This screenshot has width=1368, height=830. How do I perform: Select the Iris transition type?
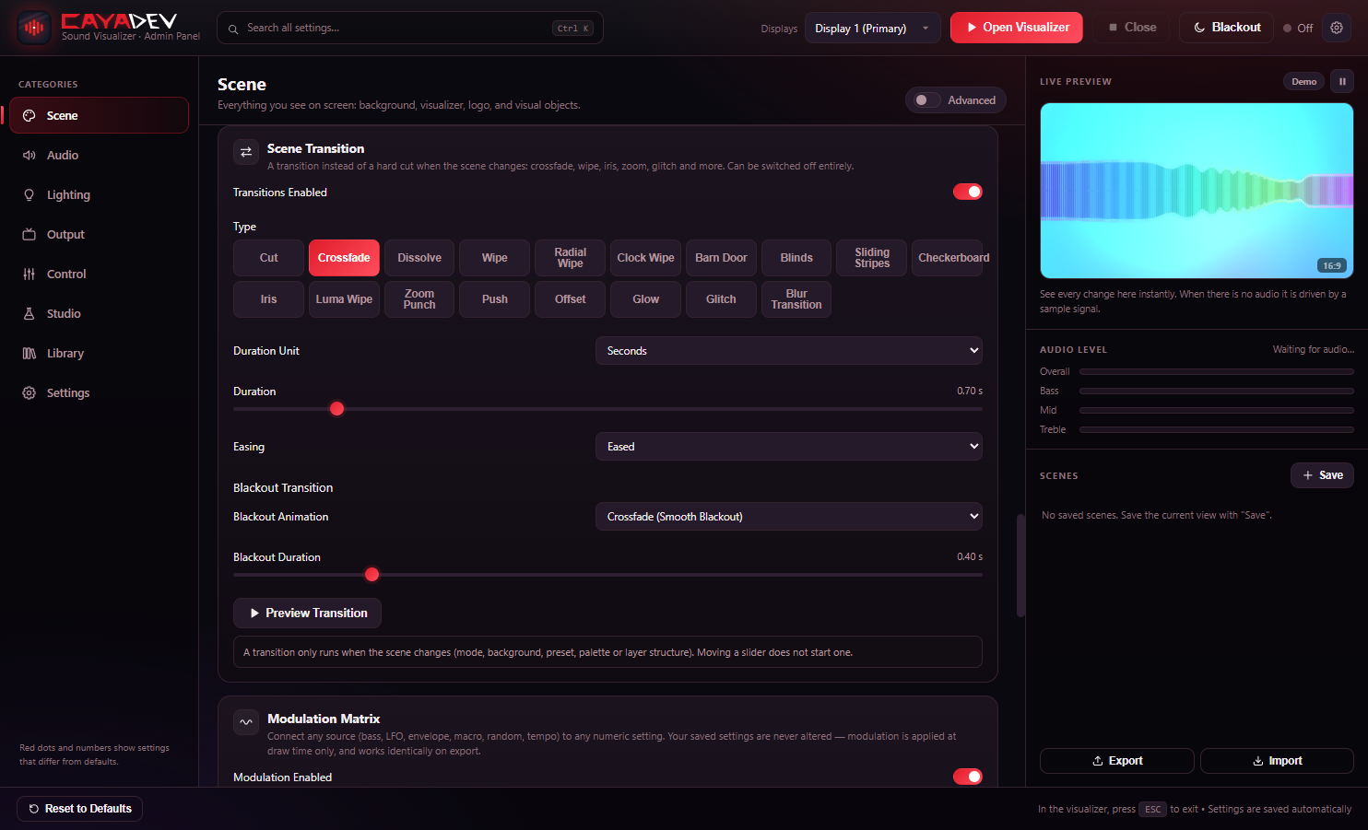click(268, 299)
